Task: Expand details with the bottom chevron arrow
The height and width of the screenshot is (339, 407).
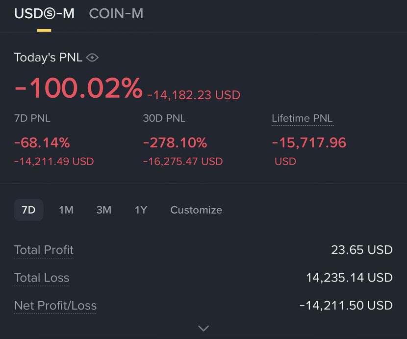Action: (x=203, y=328)
